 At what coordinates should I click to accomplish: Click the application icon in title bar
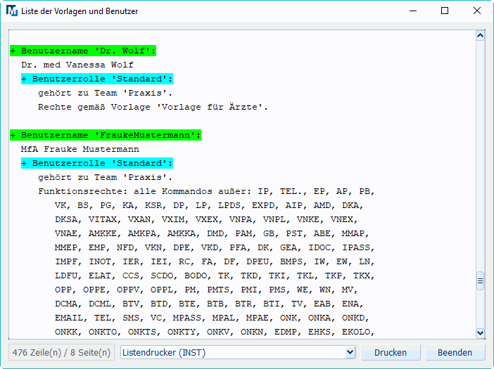[12, 11]
